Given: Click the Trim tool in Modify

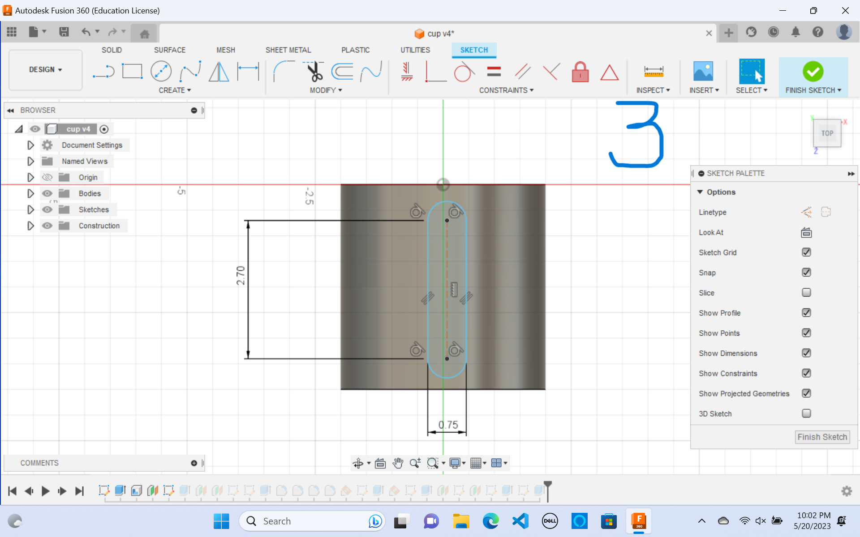Looking at the screenshot, I should [x=315, y=72].
